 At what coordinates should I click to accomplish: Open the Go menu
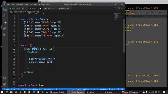[x=31, y=4]
